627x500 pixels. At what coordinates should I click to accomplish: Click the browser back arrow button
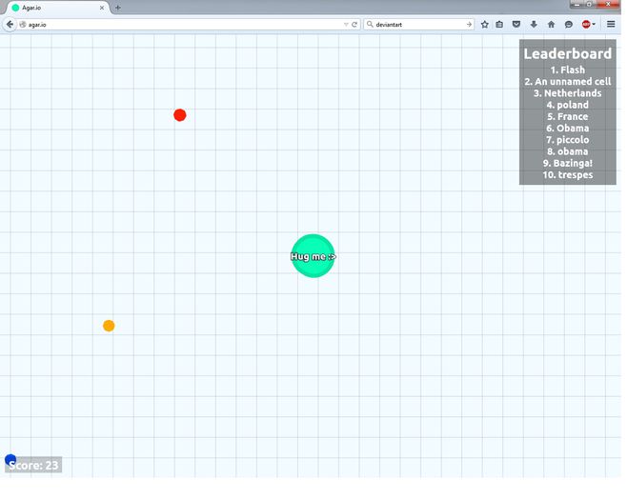tap(10, 24)
